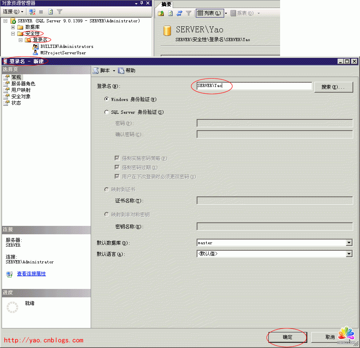Open the 默认数据库 master dropdown
This screenshot has height=348, width=360.
pos(349,243)
